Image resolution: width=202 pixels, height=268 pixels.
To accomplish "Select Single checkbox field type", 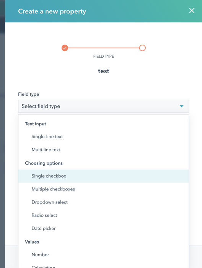I will (x=103, y=176).
